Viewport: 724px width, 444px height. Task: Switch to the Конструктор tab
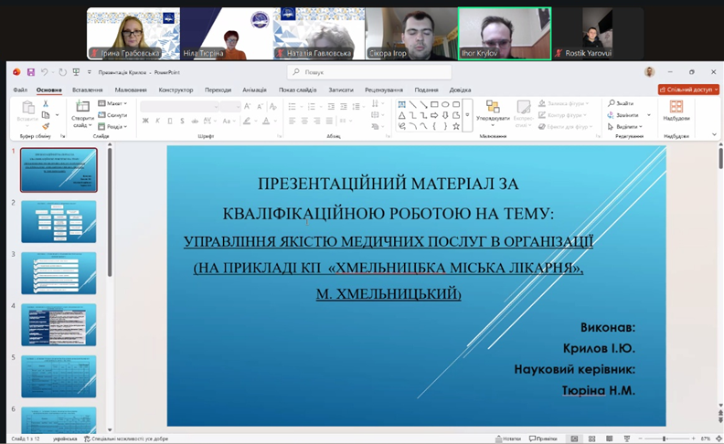tap(176, 90)
